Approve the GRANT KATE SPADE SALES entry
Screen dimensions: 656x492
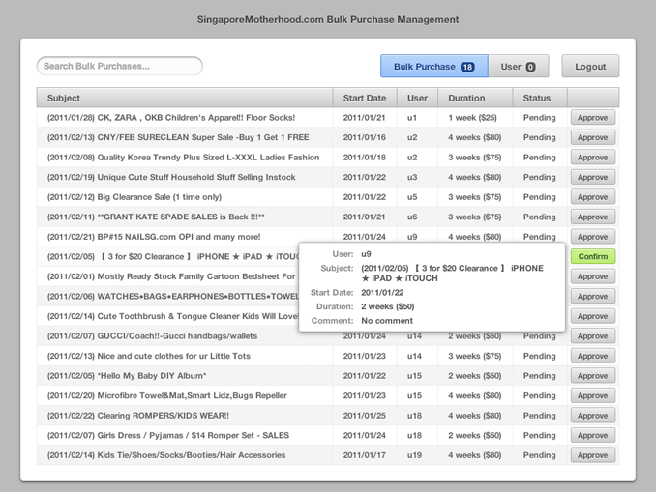[x=593, y=217]
